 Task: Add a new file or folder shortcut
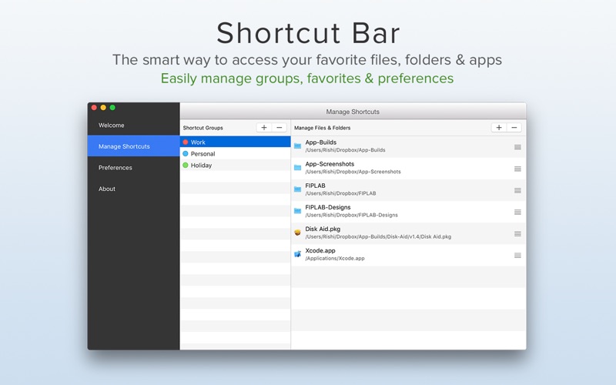click(x=499, y=128)
